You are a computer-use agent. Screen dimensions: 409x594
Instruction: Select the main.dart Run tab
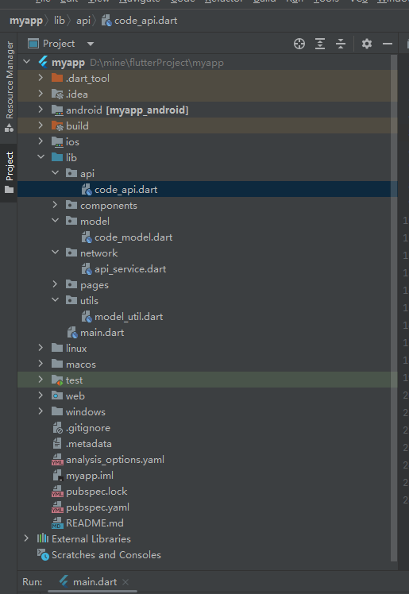[x=88, y=582]
